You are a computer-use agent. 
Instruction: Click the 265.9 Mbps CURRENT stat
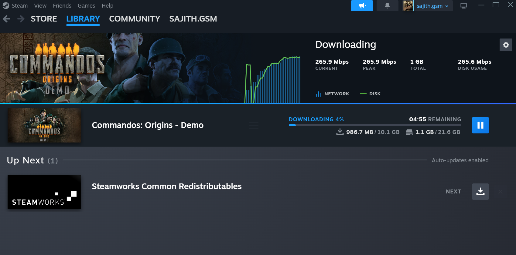point(332,65)
